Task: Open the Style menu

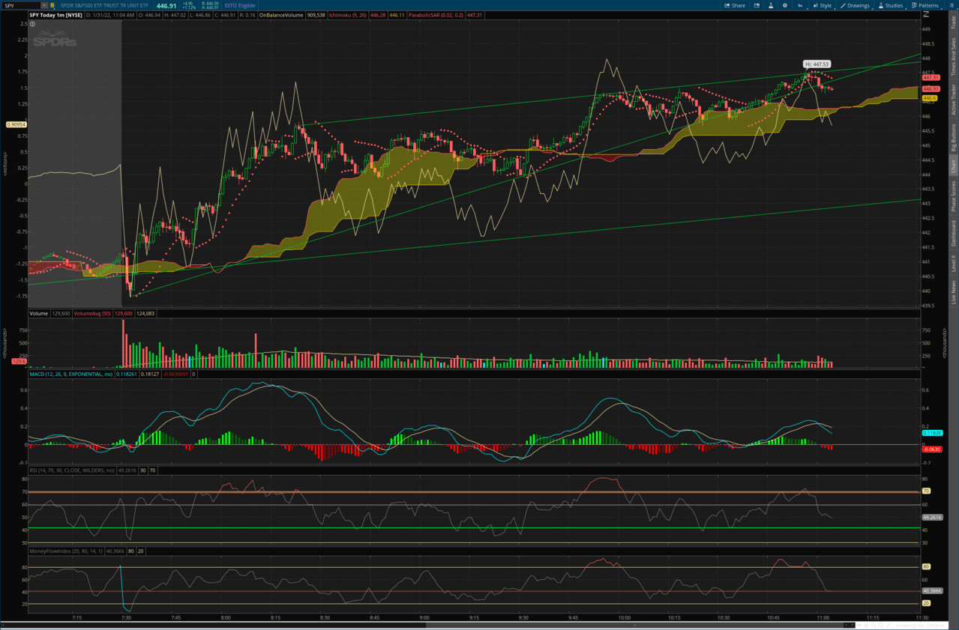Action: pos(823,5)
